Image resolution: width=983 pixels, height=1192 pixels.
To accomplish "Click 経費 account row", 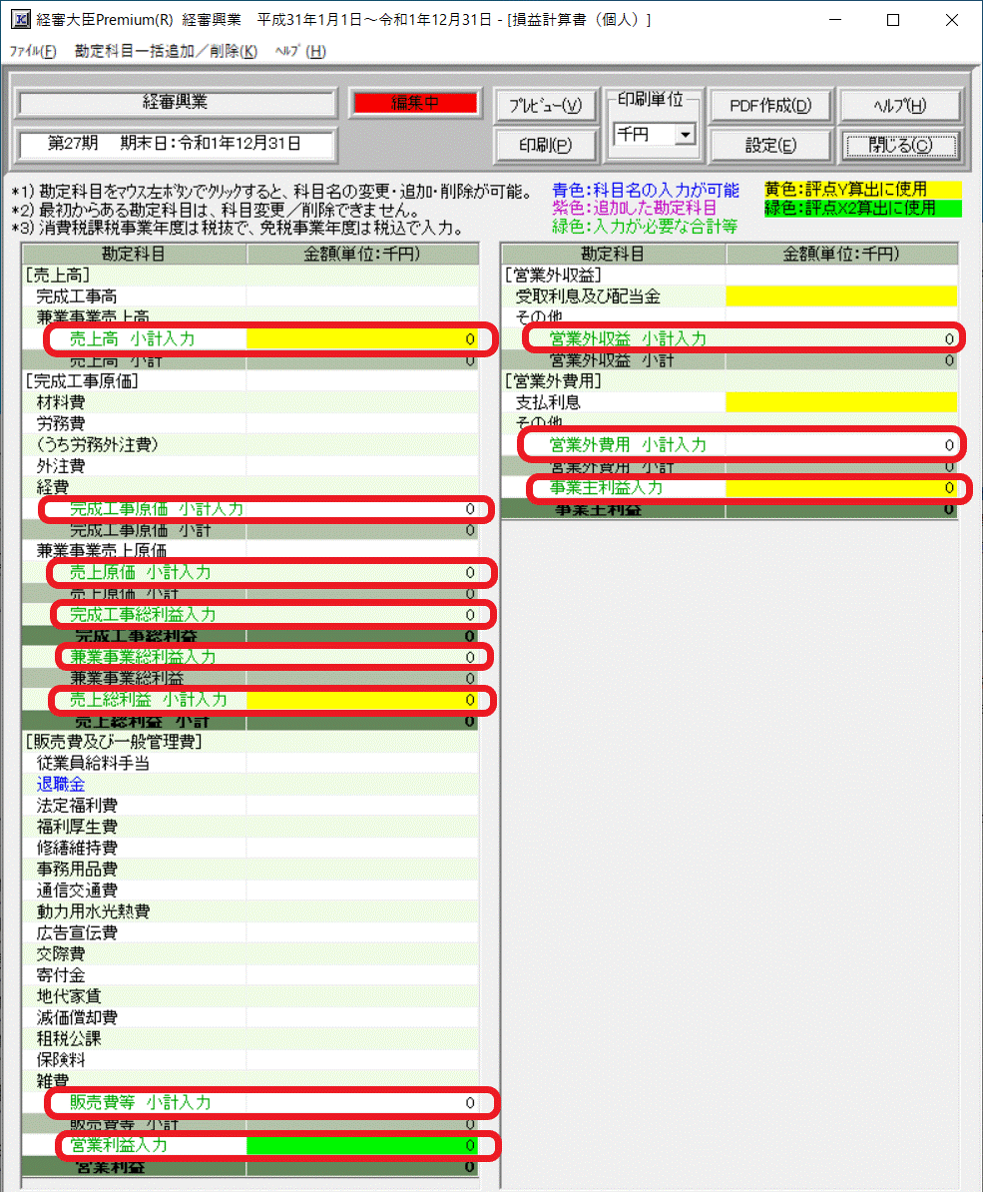I will [249, 487].
